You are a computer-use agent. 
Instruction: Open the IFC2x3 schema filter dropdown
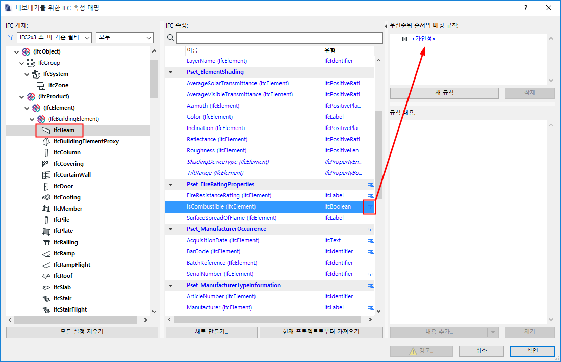tap(55, 38)
